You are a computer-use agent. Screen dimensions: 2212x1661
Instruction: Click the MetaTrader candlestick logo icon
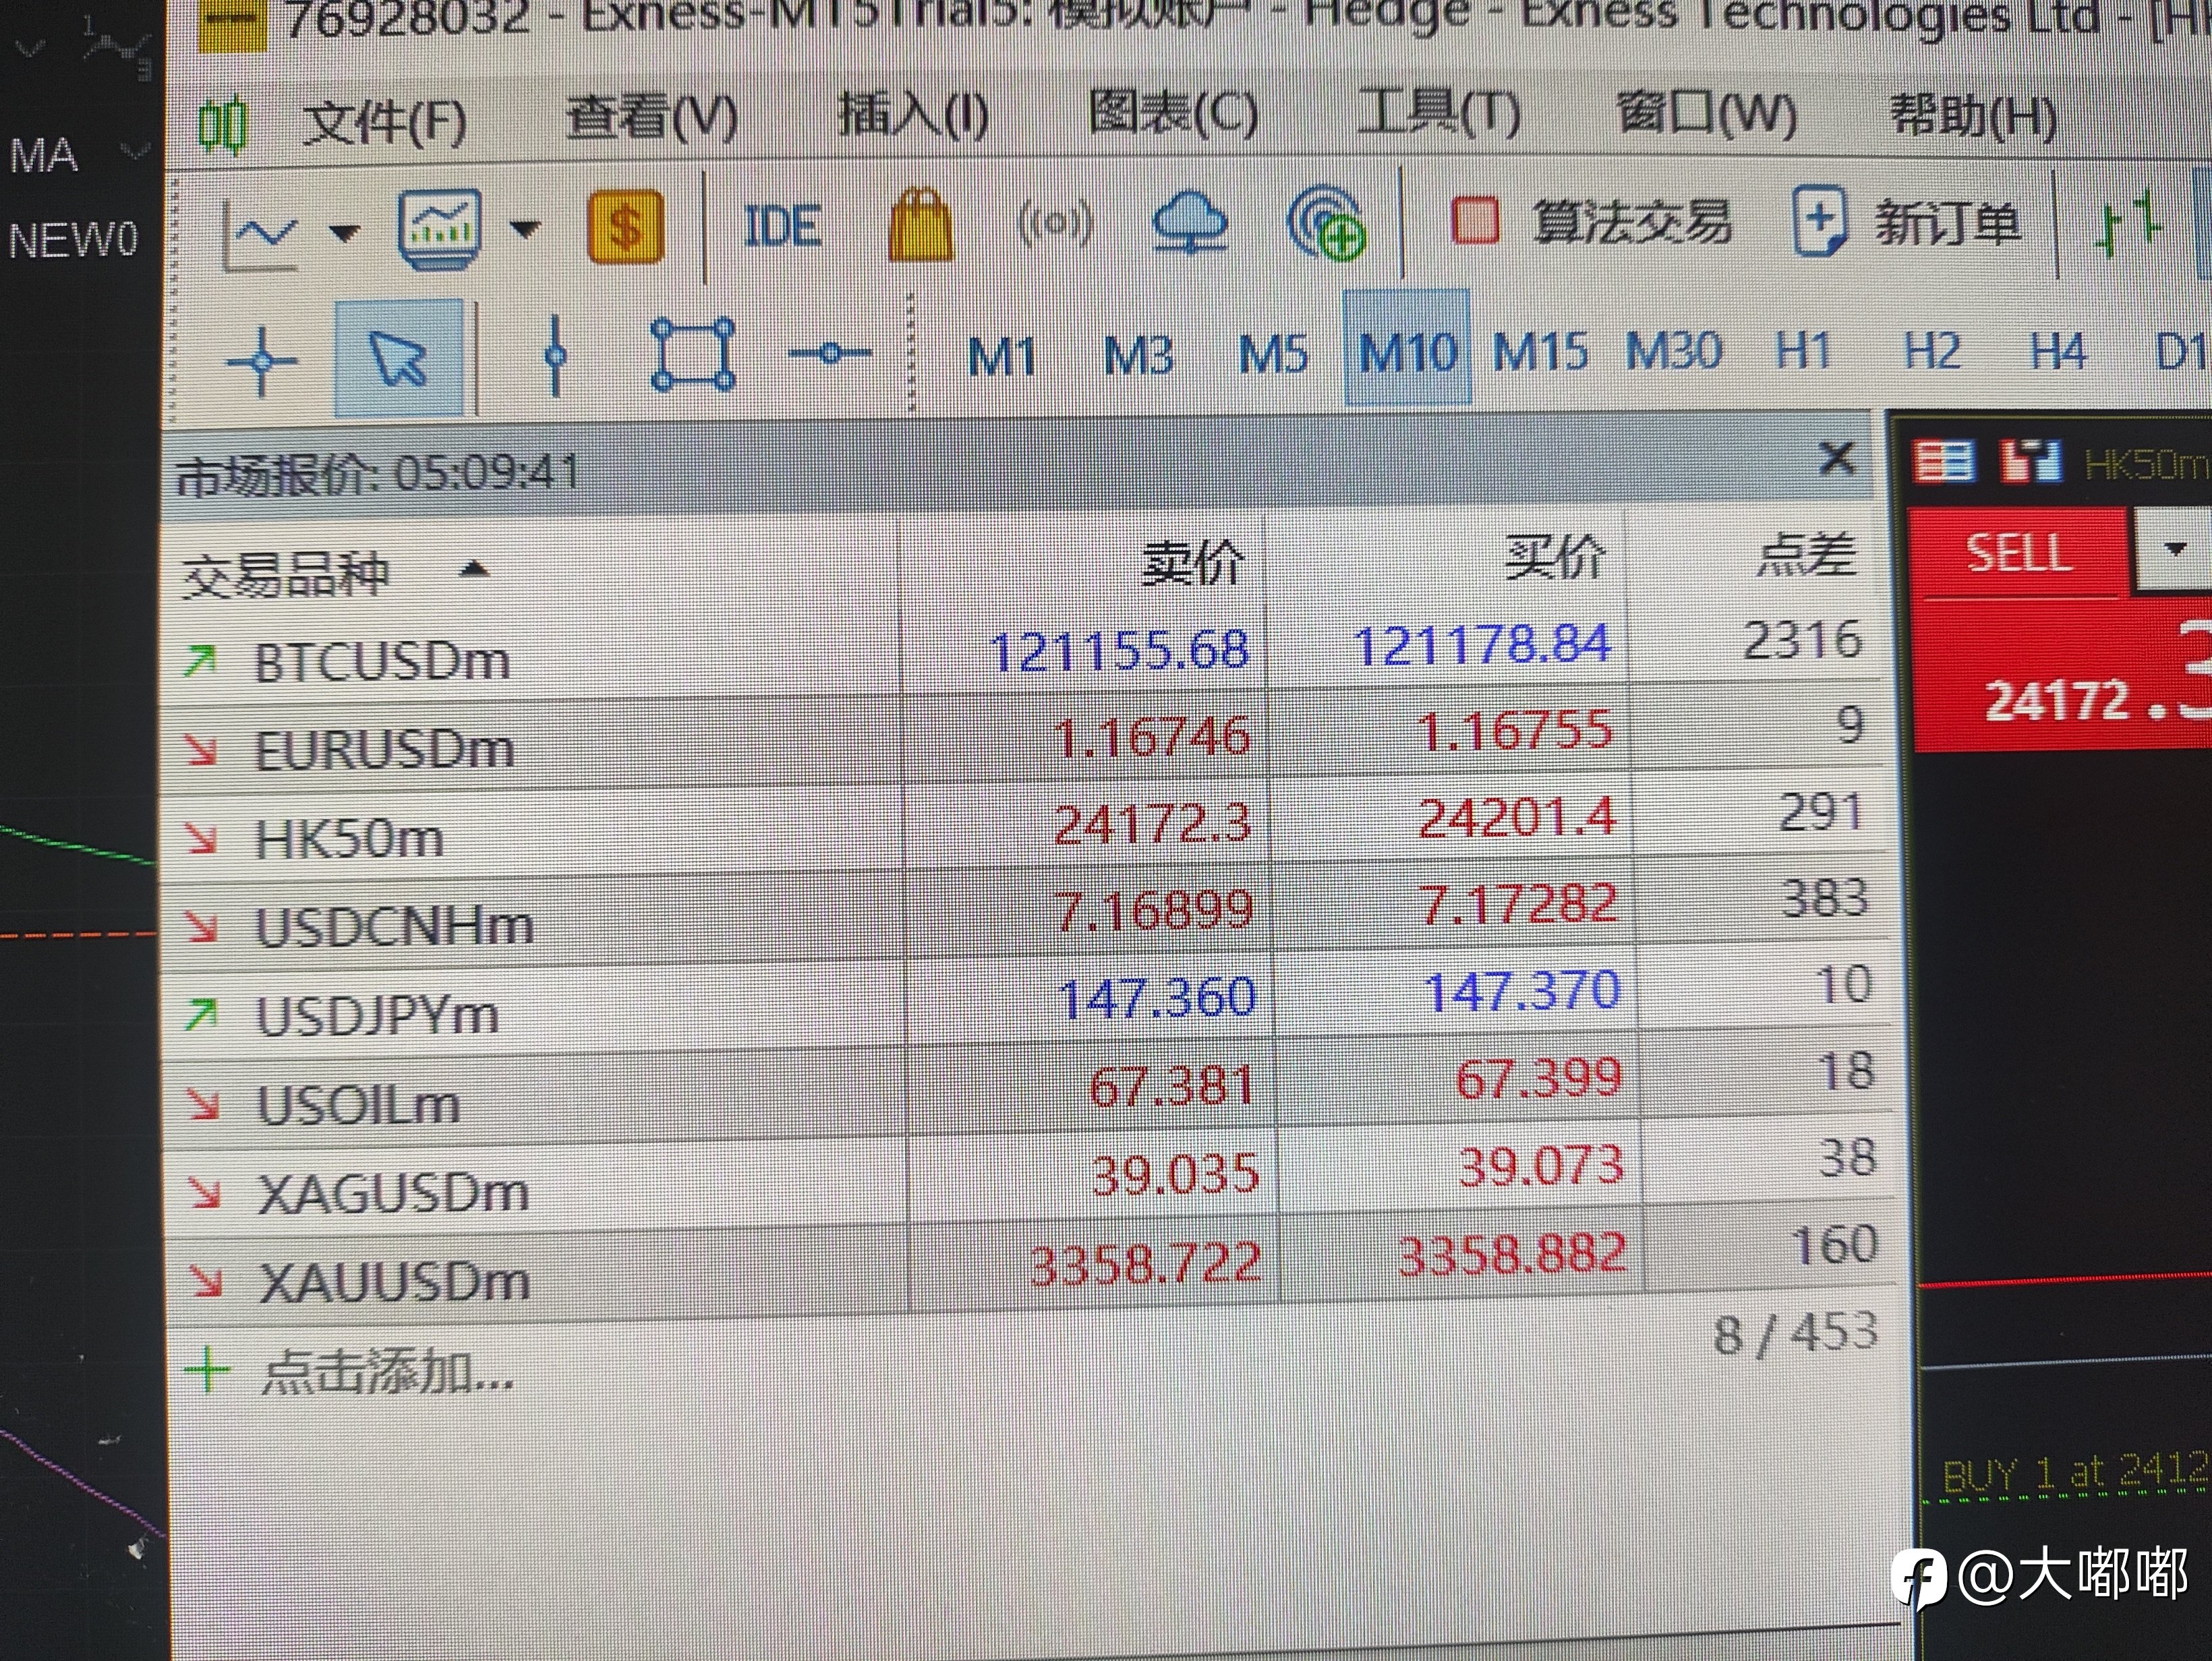click(x=221, y=126)
